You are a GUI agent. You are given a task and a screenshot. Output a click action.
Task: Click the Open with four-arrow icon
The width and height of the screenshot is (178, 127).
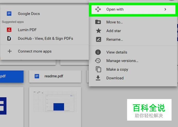pos(98,9)
